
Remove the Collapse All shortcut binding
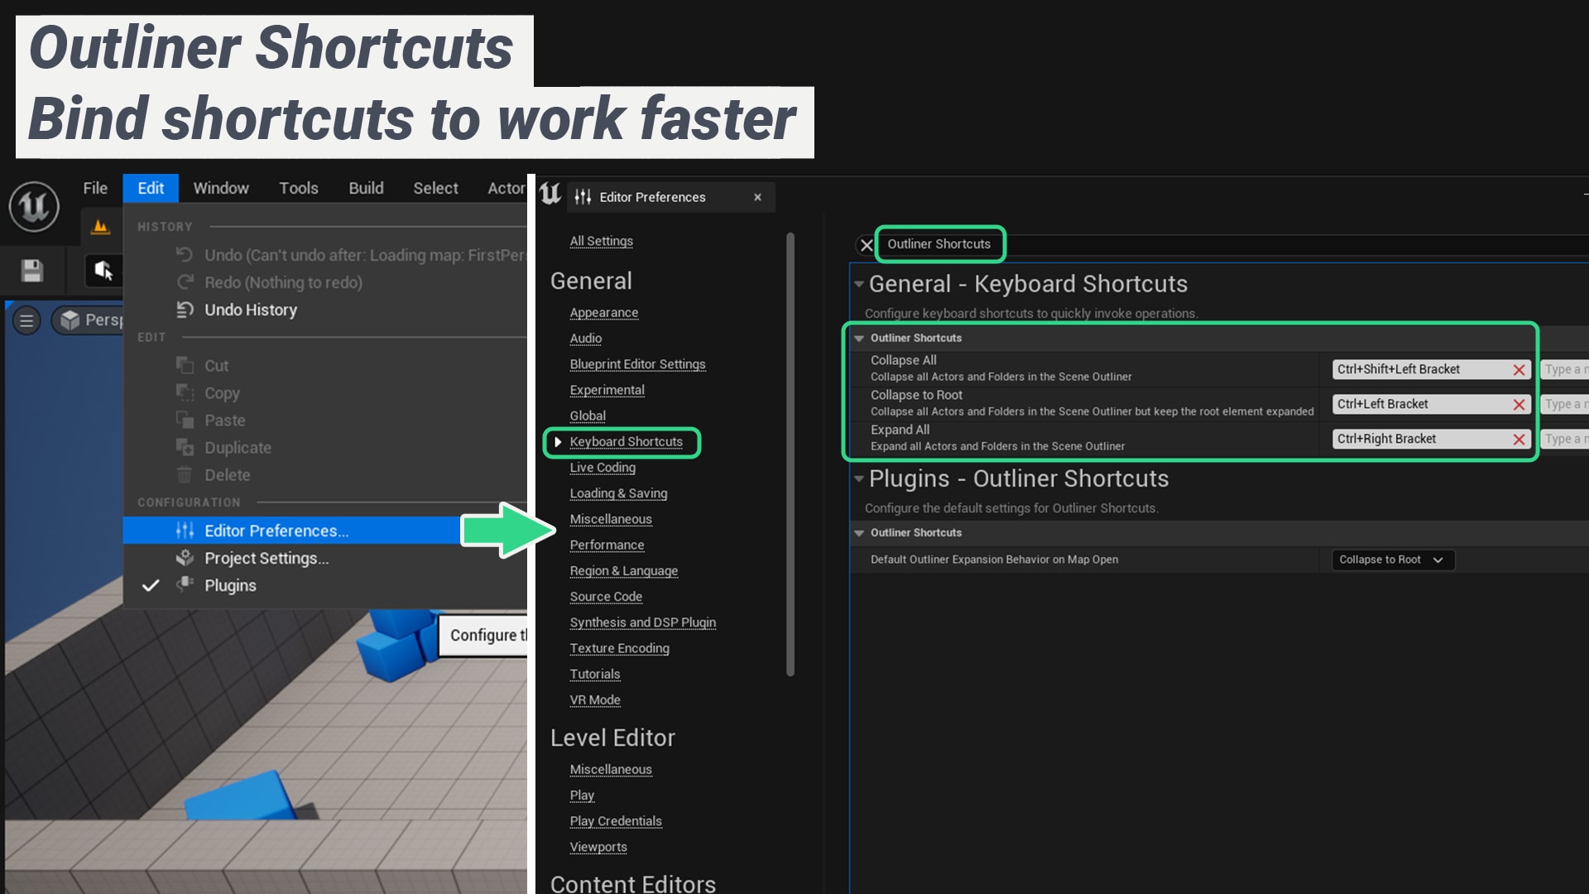pos(1519,369)
